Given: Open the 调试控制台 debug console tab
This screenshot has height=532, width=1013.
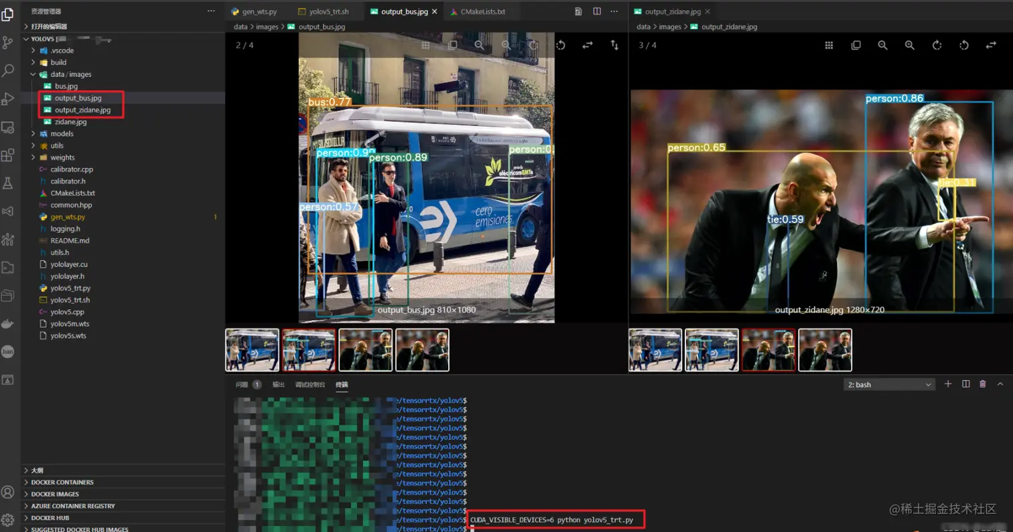Looking at the screenshot, I should [x=310, y=385].
